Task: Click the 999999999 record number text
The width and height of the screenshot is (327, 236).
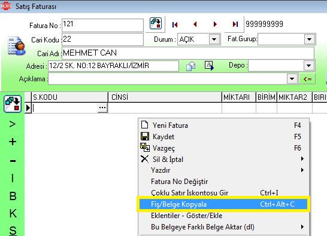Action: click(264, 24)
